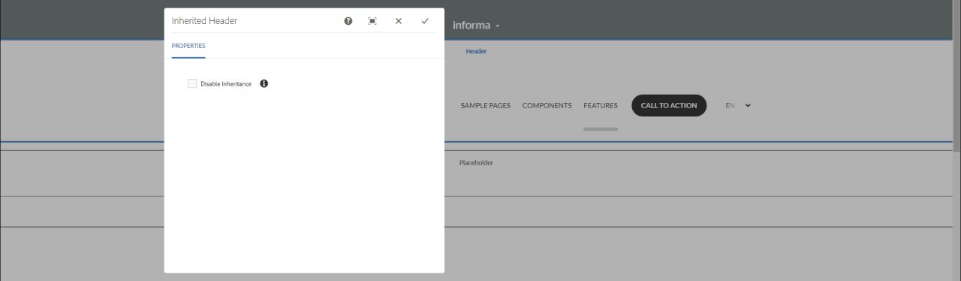961x281 pixels.
Task: Open the Components menu item
Action: click(x=547, y=105)
